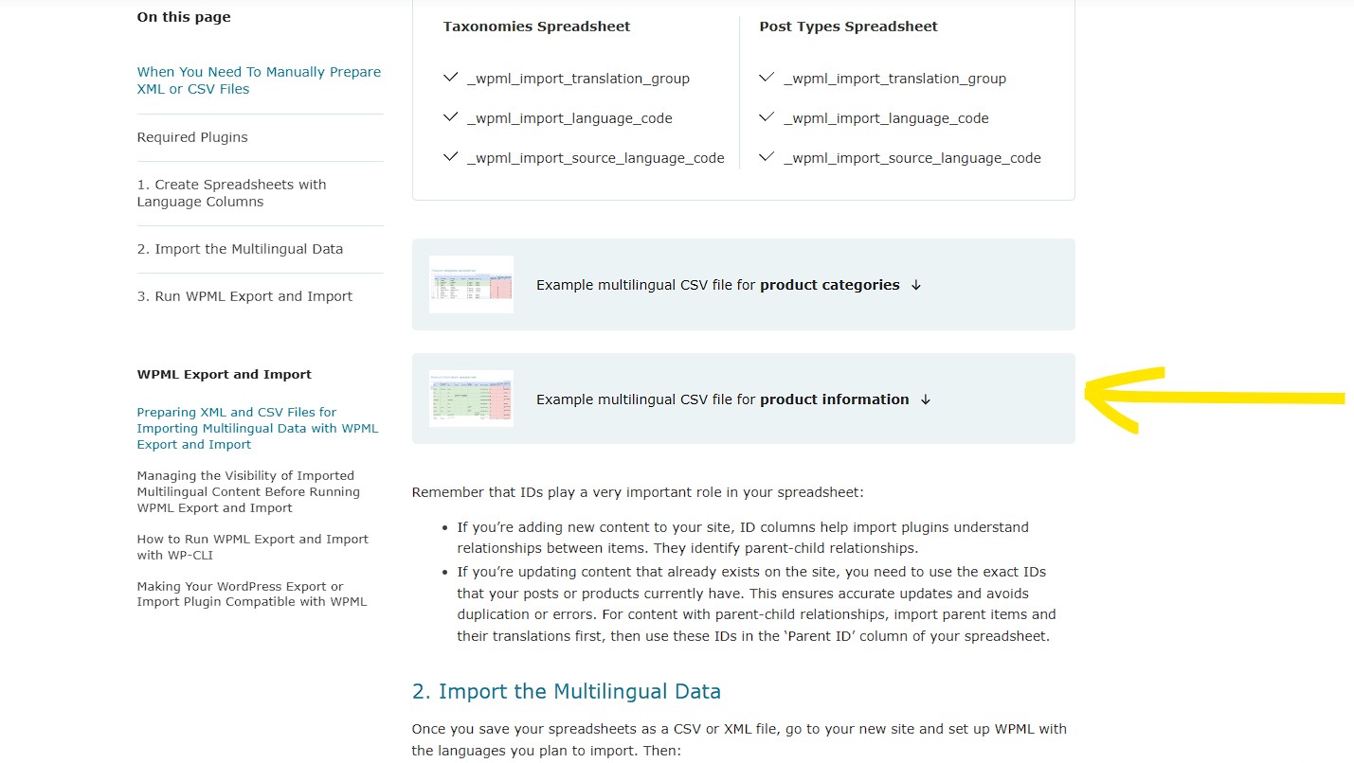This screenshot has width=1354, height=763.
Task: Click the '2. Import the Multilingual Data' heading
Action: pyautogui.click(x=567, y=691)
